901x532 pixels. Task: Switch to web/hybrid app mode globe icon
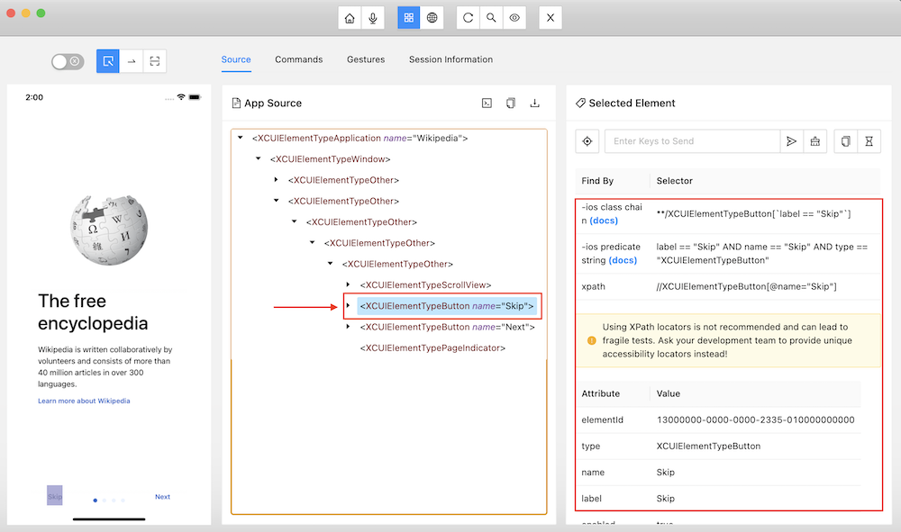[x=432, y=18]
